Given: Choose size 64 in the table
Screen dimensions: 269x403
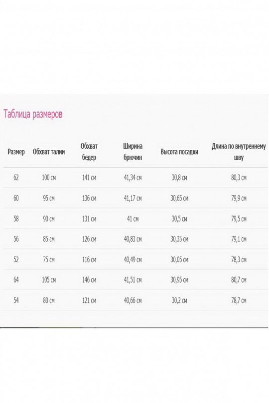Looking at the screenshot, I should (16, 280).
